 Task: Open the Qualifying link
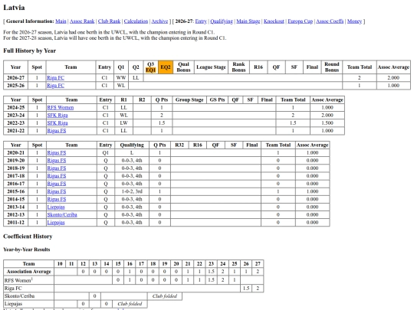point(222,21)
